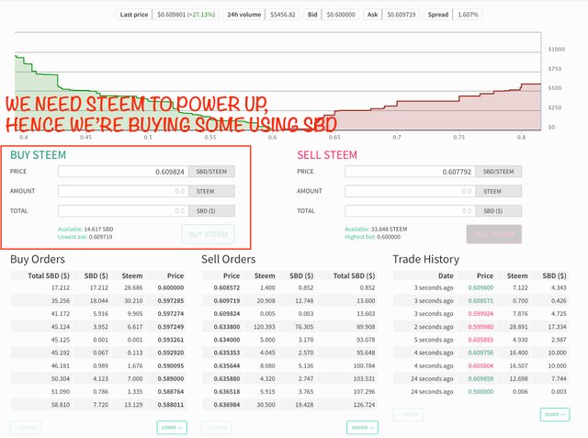Click the Spread value 1.607%
This screenshot has height=438, width=588.
pyautogui.click(x=468, y=15)
